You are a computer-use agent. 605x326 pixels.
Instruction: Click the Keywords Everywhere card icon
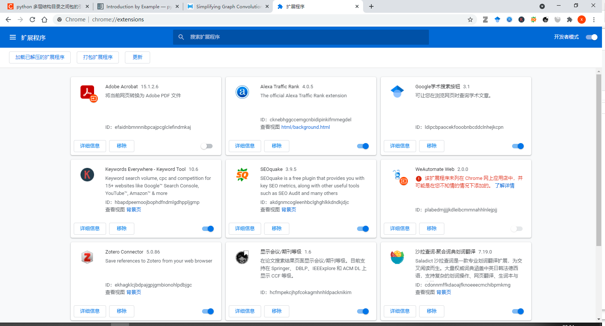[87, 174]
